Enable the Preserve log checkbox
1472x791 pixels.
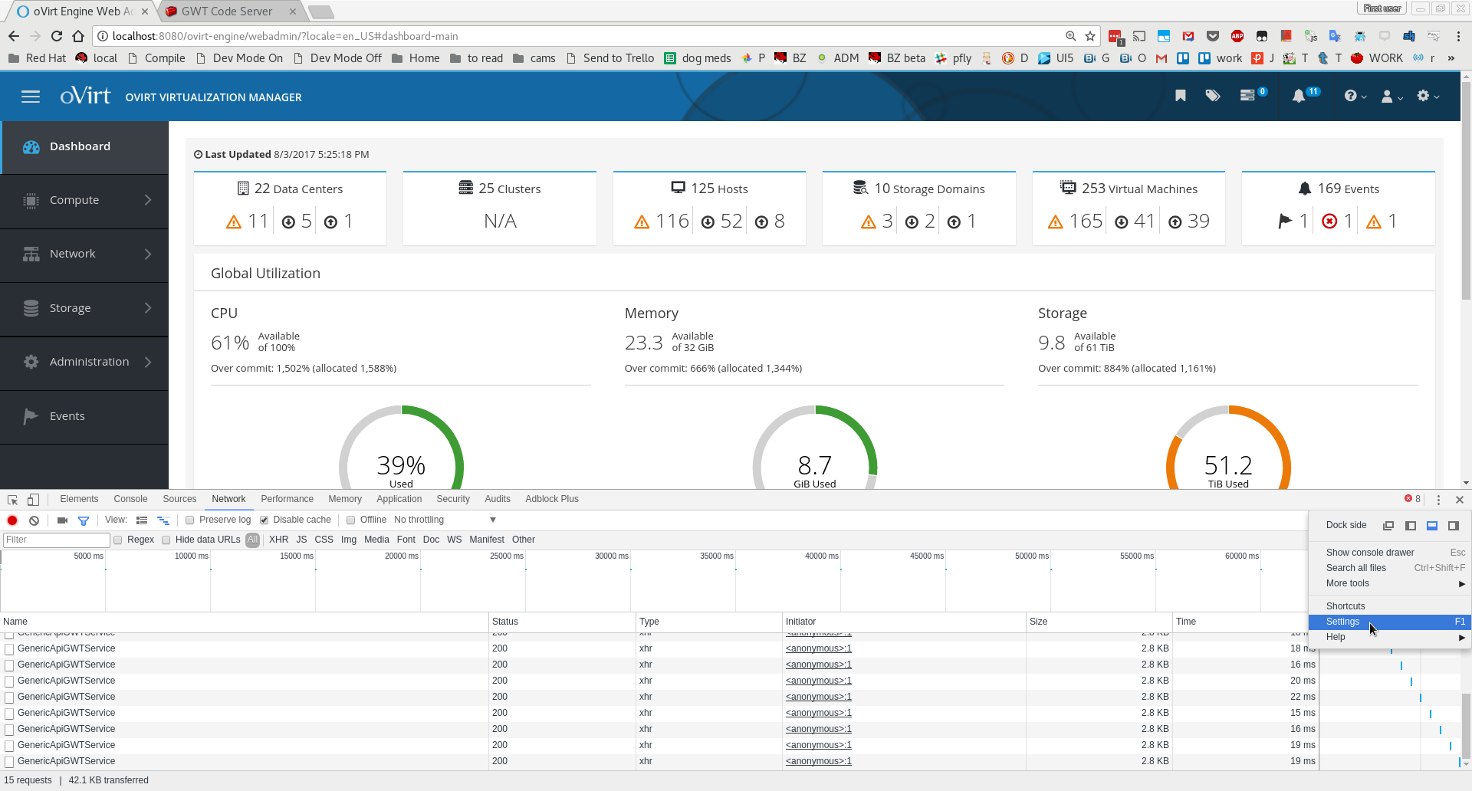point(190,520)
